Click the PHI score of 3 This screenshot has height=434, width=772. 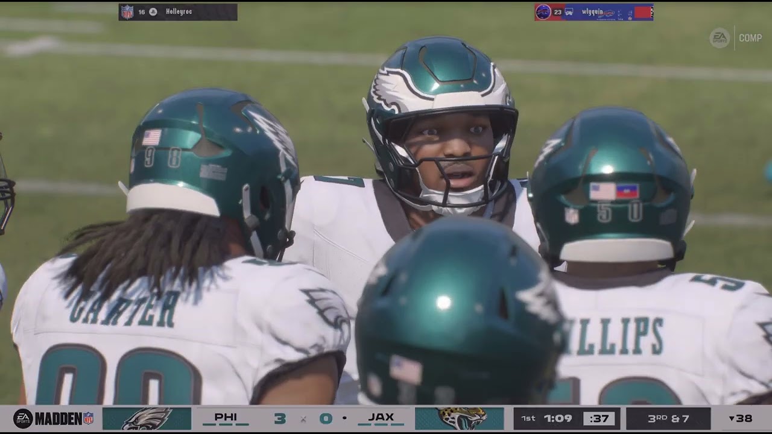click(280, 418)
